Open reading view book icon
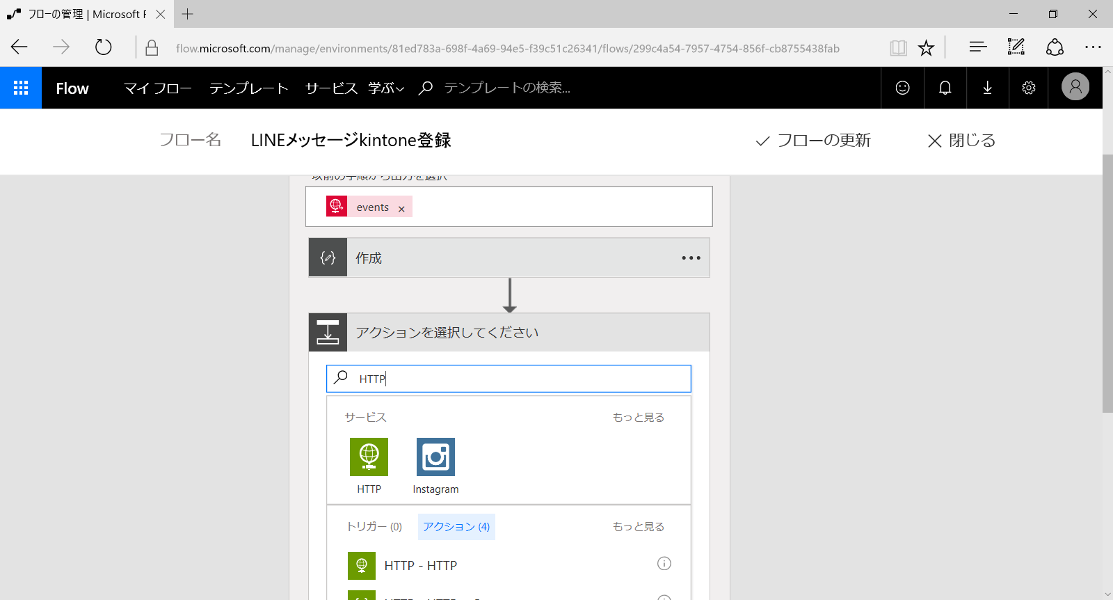The width and height of the screenshot is (1113, 600). click(898, 48)
